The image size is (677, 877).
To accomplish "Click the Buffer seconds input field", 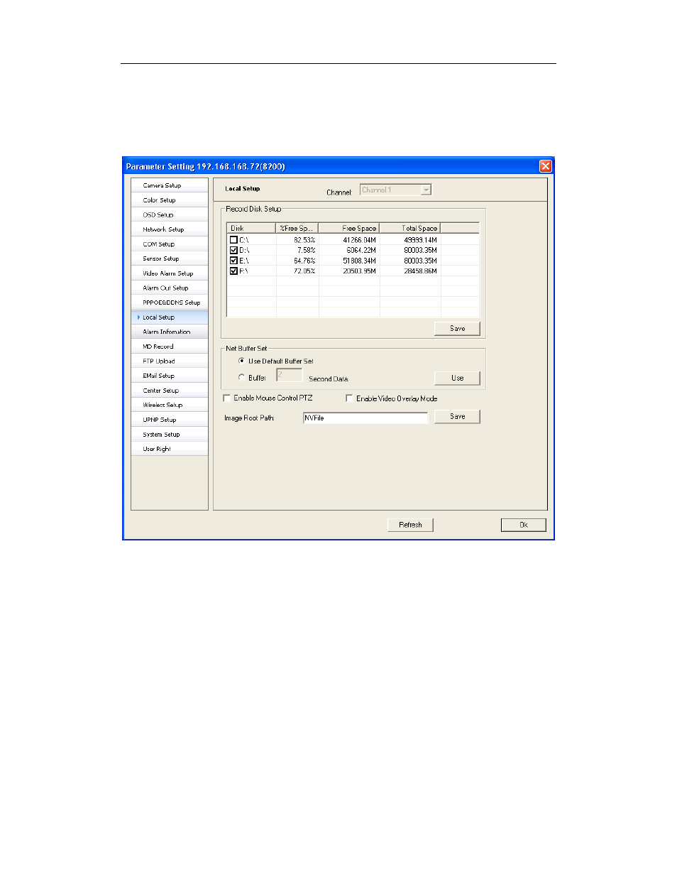I will (290, 375).
